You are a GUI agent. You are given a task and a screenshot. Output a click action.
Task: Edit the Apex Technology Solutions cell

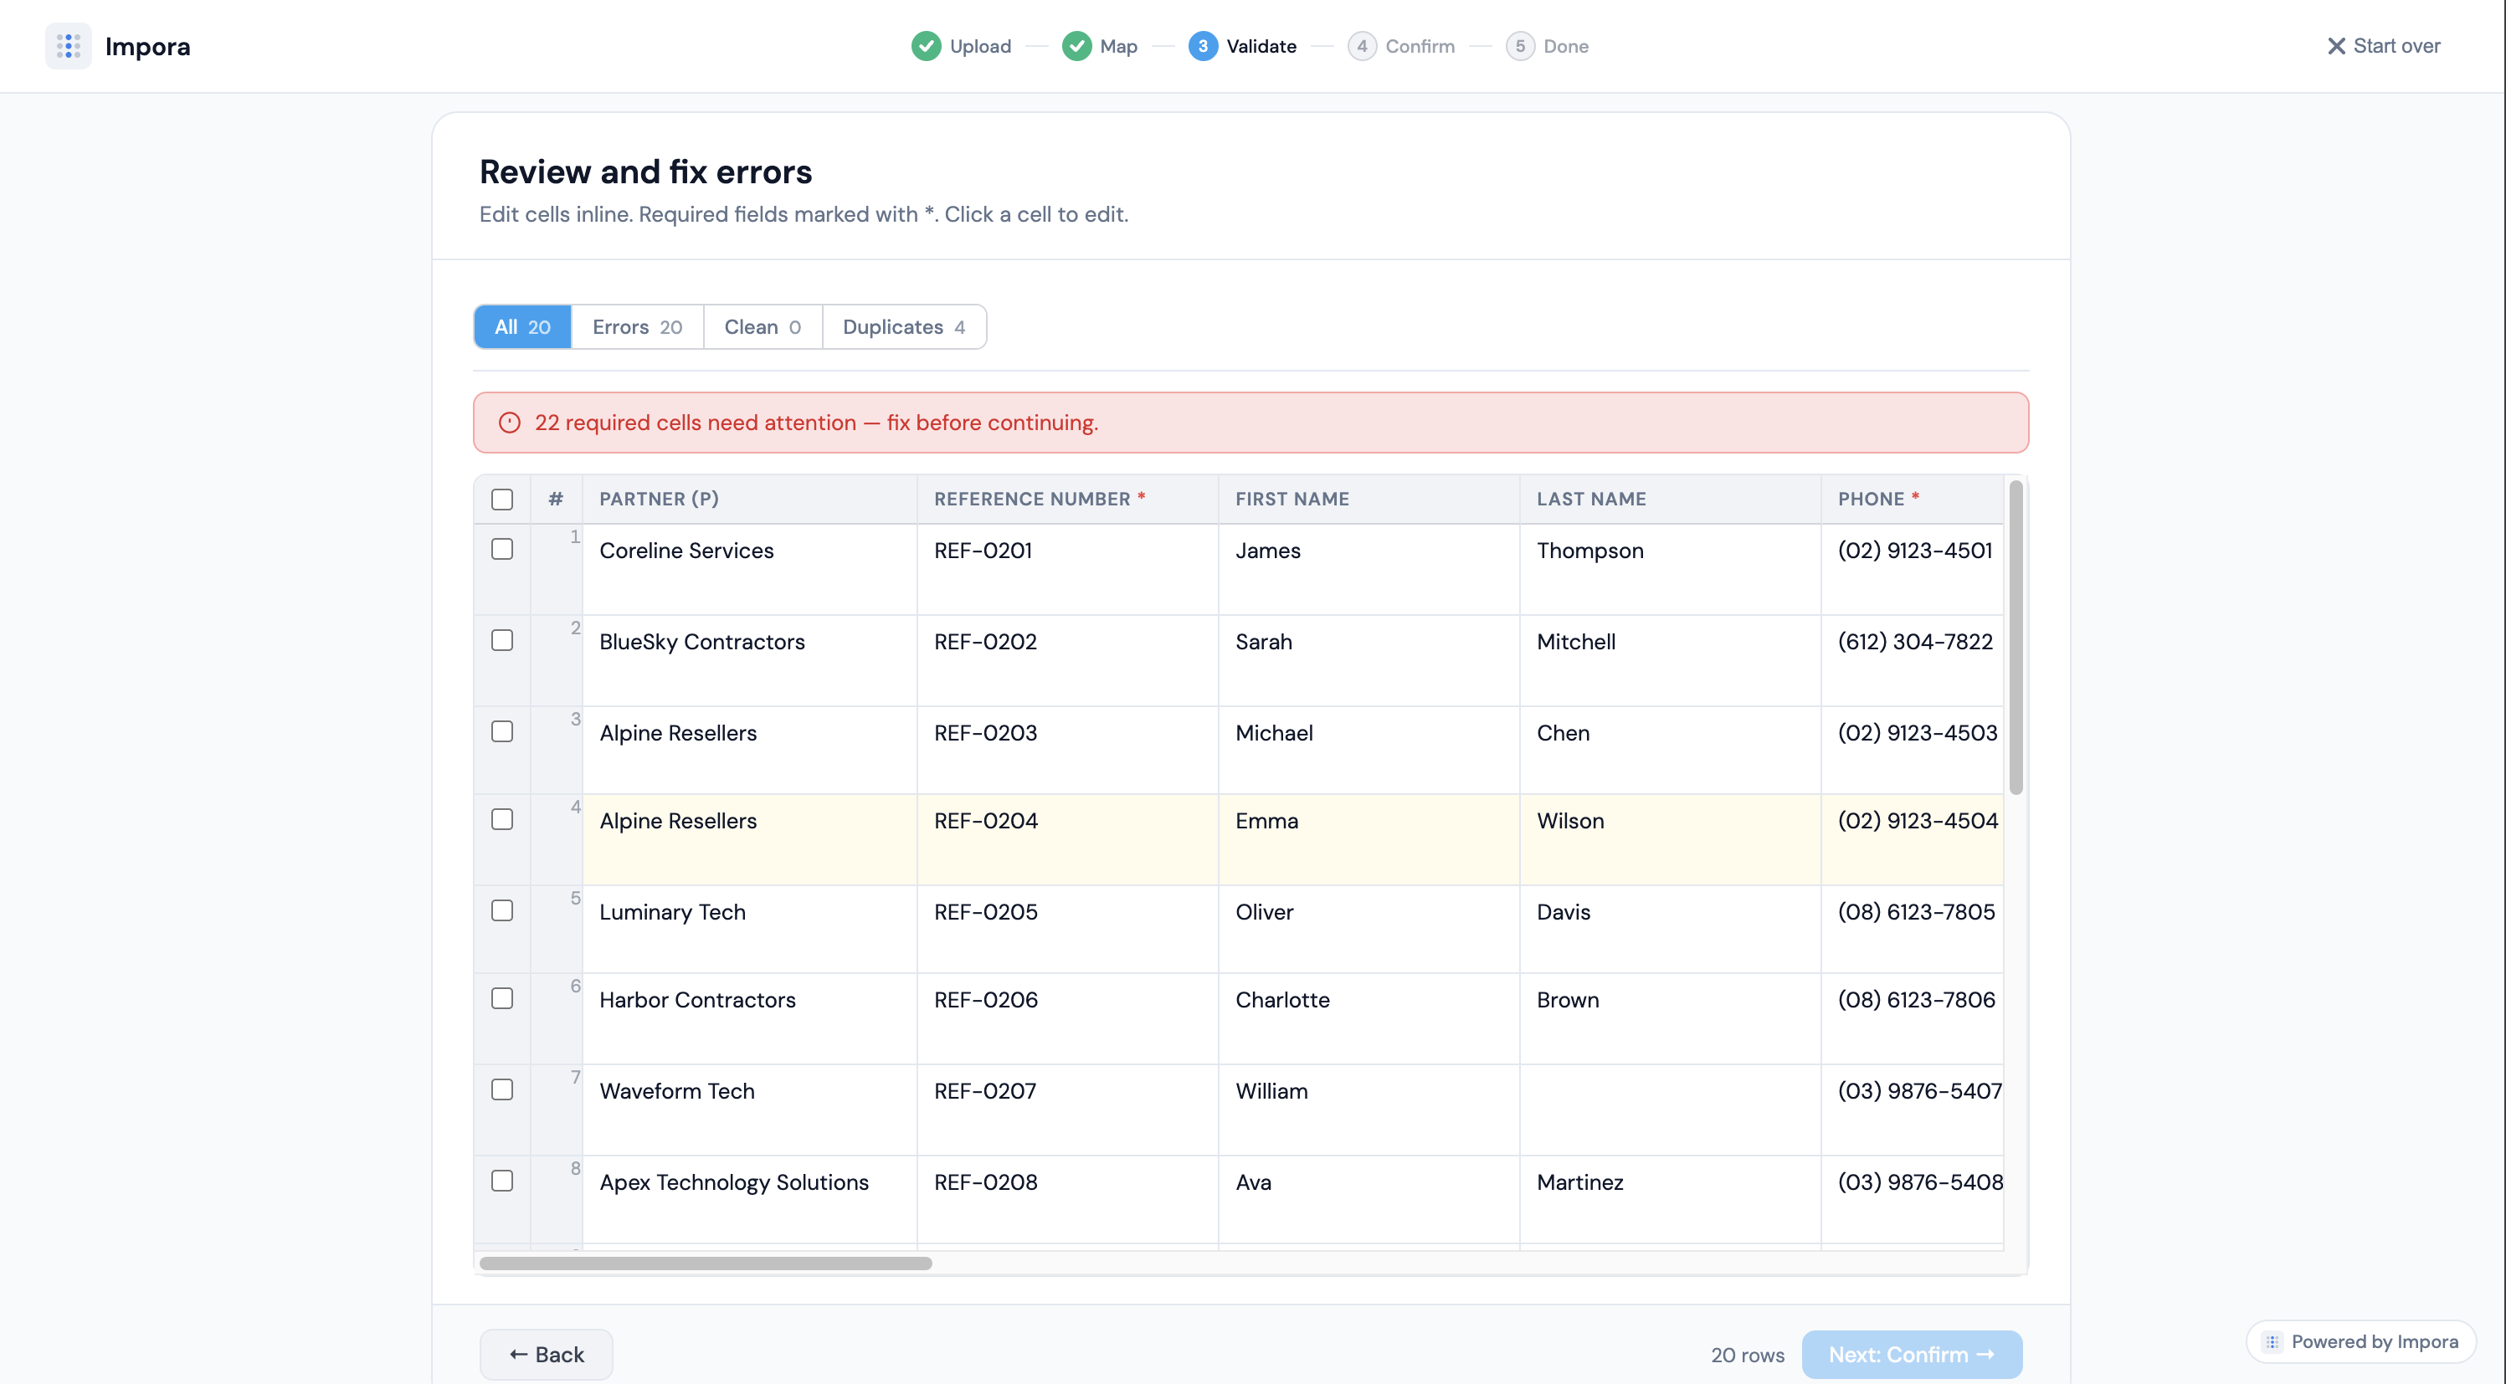pyautogui.click(x=749, y=1199)
